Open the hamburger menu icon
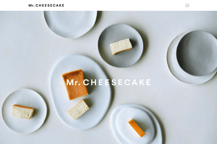 coord(187,5)
